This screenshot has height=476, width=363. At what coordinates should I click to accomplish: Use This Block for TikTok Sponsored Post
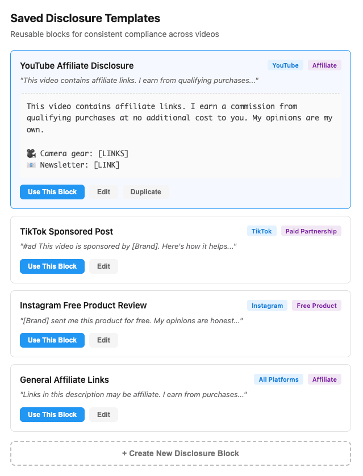(x=52, y=266)
